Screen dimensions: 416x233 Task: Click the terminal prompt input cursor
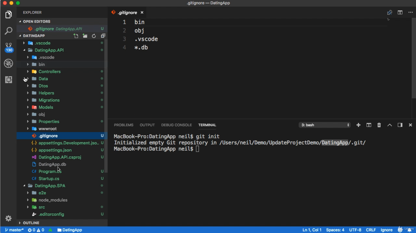point(197,149)
